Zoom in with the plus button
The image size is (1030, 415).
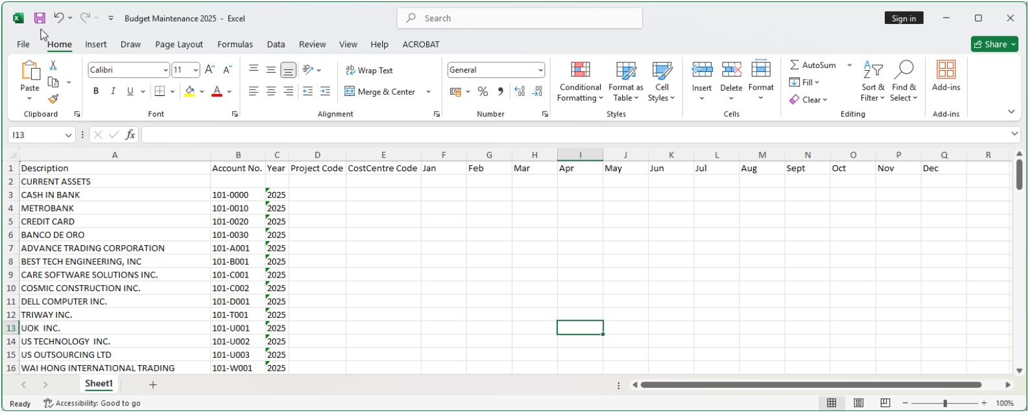pos(984,404)
